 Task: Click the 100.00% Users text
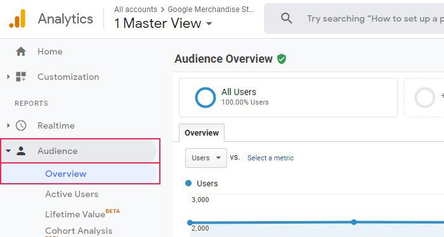point(245,102)
